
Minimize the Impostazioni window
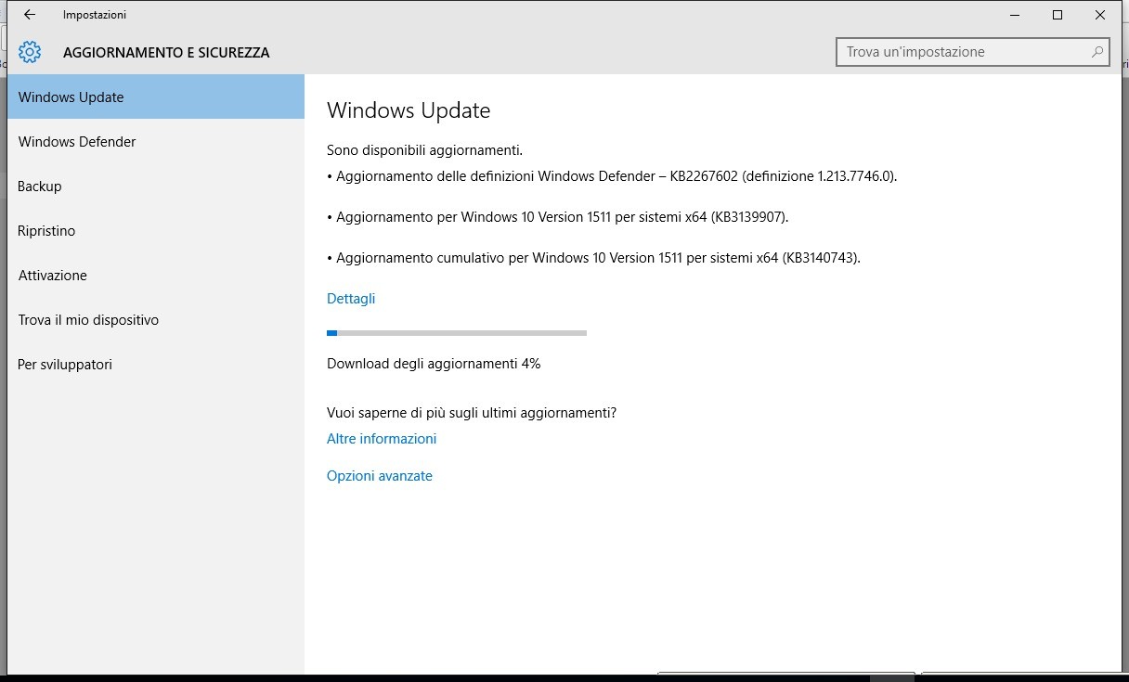1014,15
